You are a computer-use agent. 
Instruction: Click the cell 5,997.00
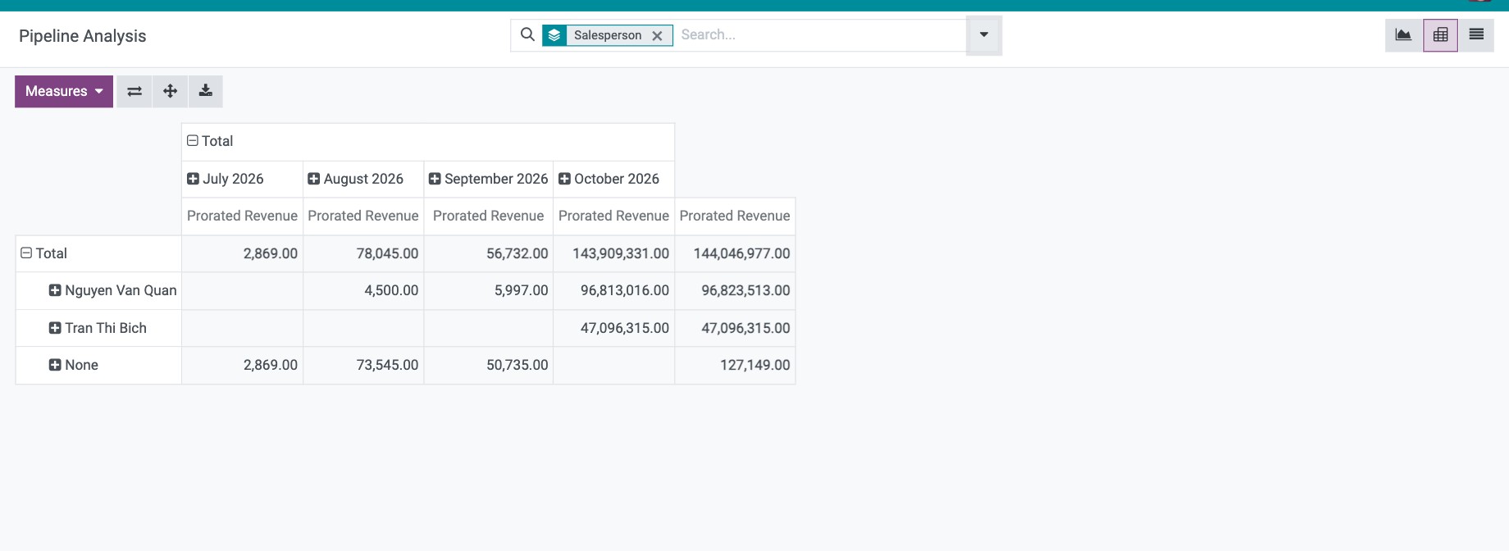[x=489, y=290]
